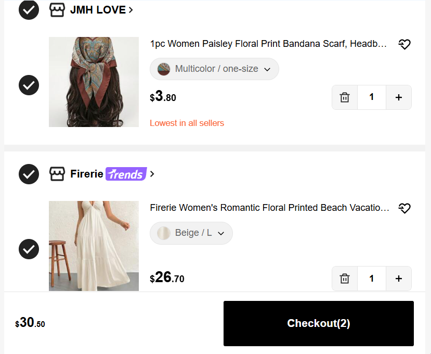Open the Beige / L variant dropdown
This screenshot has height=354, width=431.
pyautogui.click(x=191, y=233)
